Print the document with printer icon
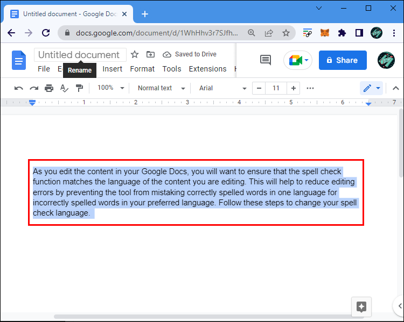This screenshot has width=404, height=322. 49,88
